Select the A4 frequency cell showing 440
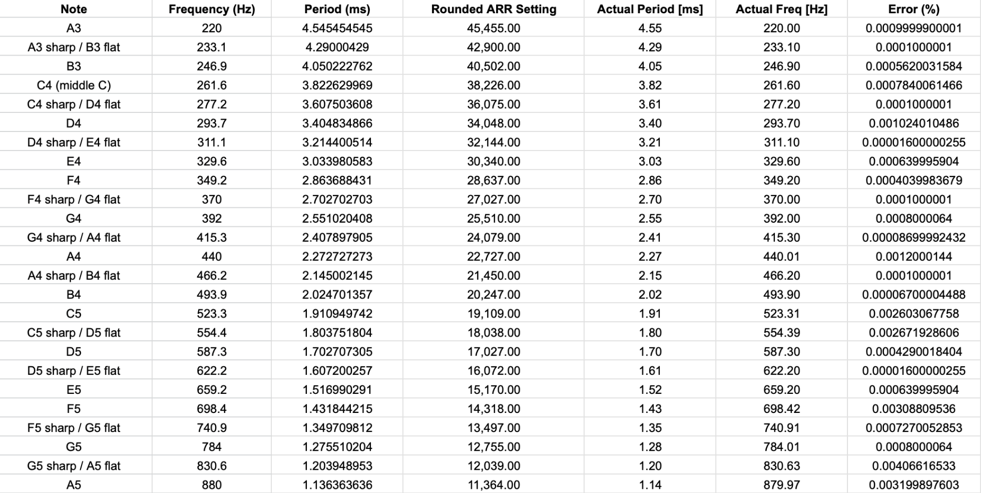 tap(211, 257)
